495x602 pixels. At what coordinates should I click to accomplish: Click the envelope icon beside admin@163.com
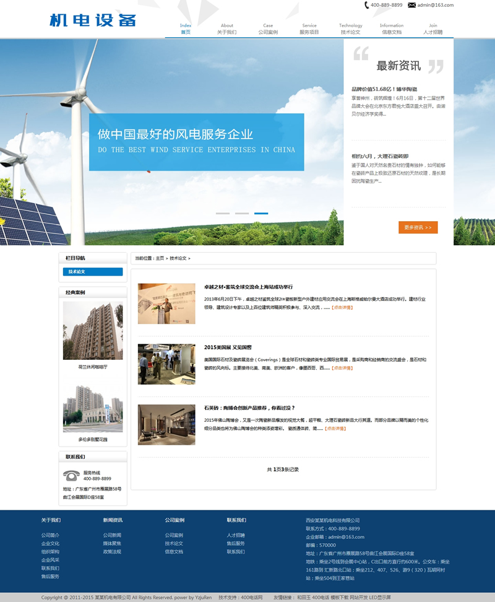(x=411, y=5)
